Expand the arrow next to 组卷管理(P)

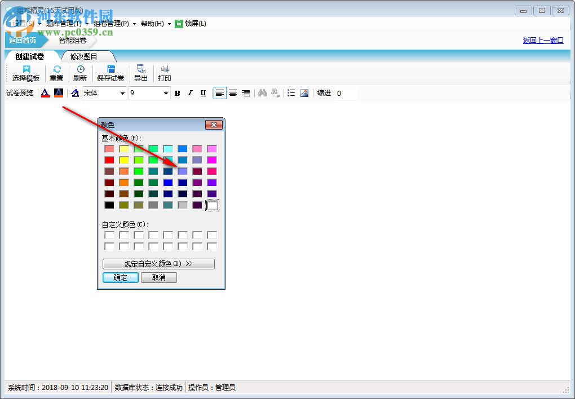point(134,24)
